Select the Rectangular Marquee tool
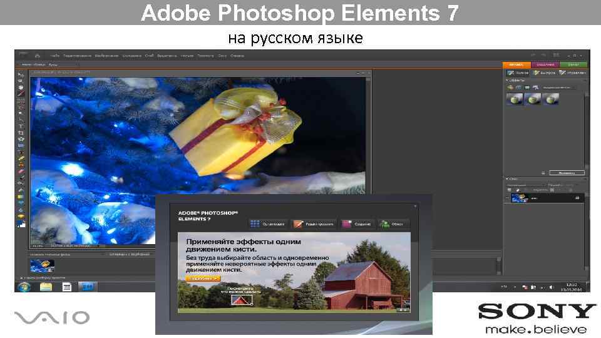The image size is (601, 338). click(21, 101)
